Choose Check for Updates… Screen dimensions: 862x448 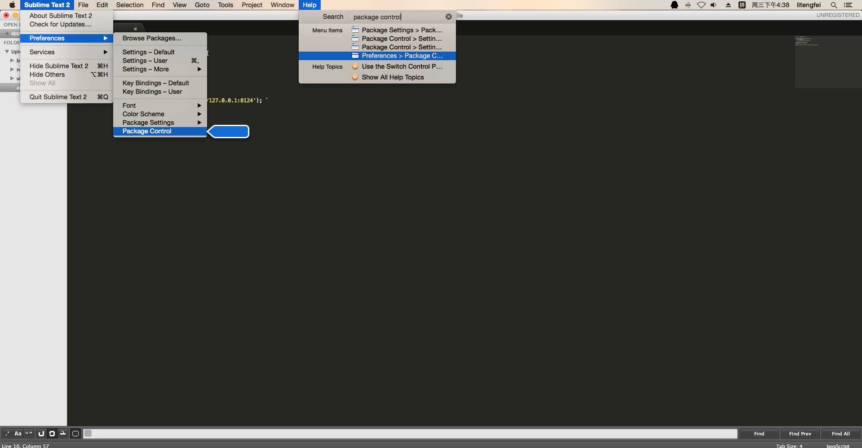pyautogui.click(x=66, y=24)
